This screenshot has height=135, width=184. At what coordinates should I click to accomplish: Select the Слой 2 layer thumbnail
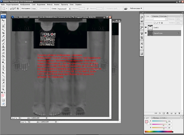coord(150,28)
